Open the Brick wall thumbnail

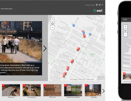pyautogui.click(x=52, y=90)
